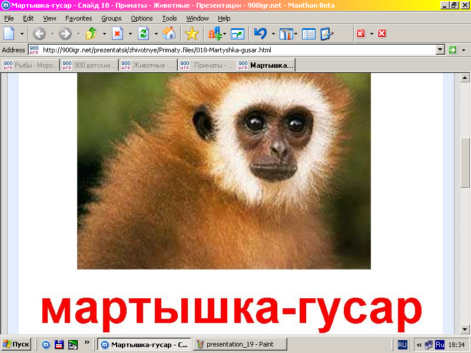Click the Undo closed tab arrow icon
This screenshot has height=353, width=471.
[x=260, y=34]
